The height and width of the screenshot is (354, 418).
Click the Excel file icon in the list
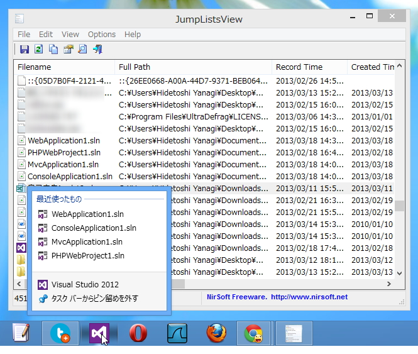click(21, 189)
